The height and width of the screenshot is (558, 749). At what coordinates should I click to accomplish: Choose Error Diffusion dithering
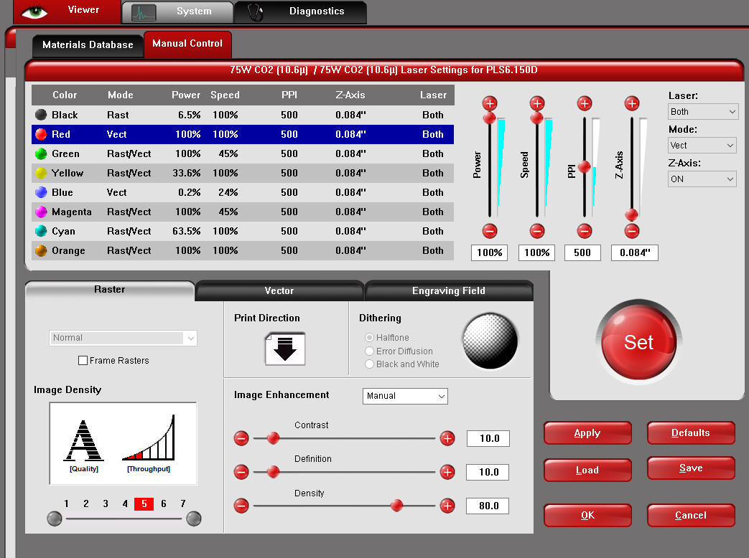tap(369, 351)
